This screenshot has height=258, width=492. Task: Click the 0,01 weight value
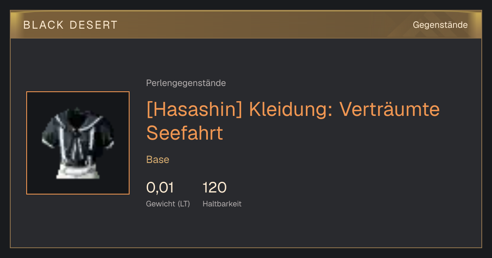(160, 188)
